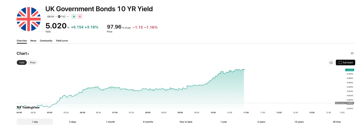Image resolution: width=361 pixels, height=128 pixels.
Task: Click the TradingView logo on chart
Action: tap(28, 107)
